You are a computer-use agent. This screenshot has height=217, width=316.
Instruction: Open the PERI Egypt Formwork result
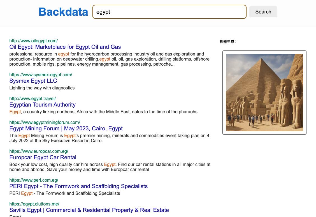coord(78,186)
